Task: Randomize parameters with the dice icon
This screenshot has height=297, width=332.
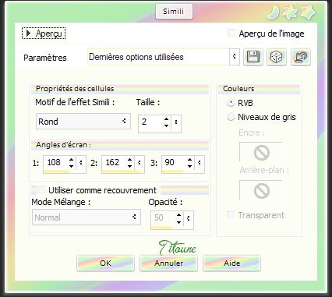Action: point(277,57)
